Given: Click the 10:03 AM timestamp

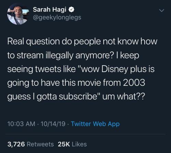Looking at the screenshot, I should click(x=21, y=124).
